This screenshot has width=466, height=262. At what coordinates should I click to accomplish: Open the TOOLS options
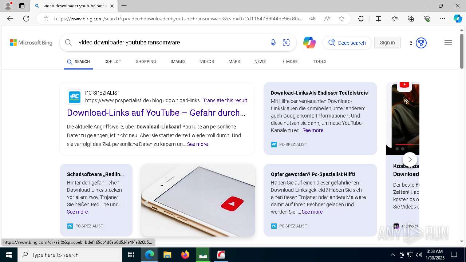[320, 61]
